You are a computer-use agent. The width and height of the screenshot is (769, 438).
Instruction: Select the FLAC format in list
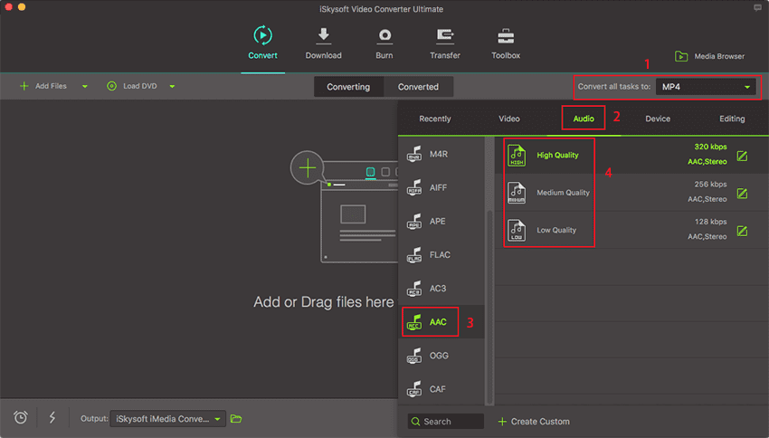(x=440, y=255)
